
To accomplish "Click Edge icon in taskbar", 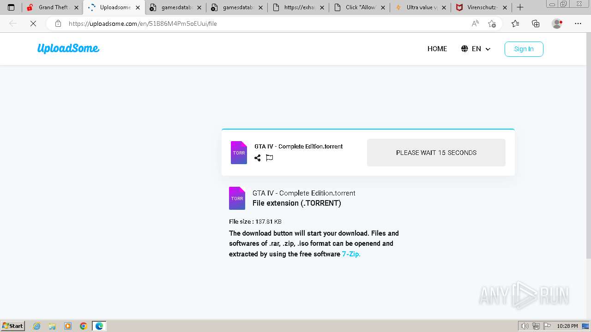I will (x=99, y=326).
